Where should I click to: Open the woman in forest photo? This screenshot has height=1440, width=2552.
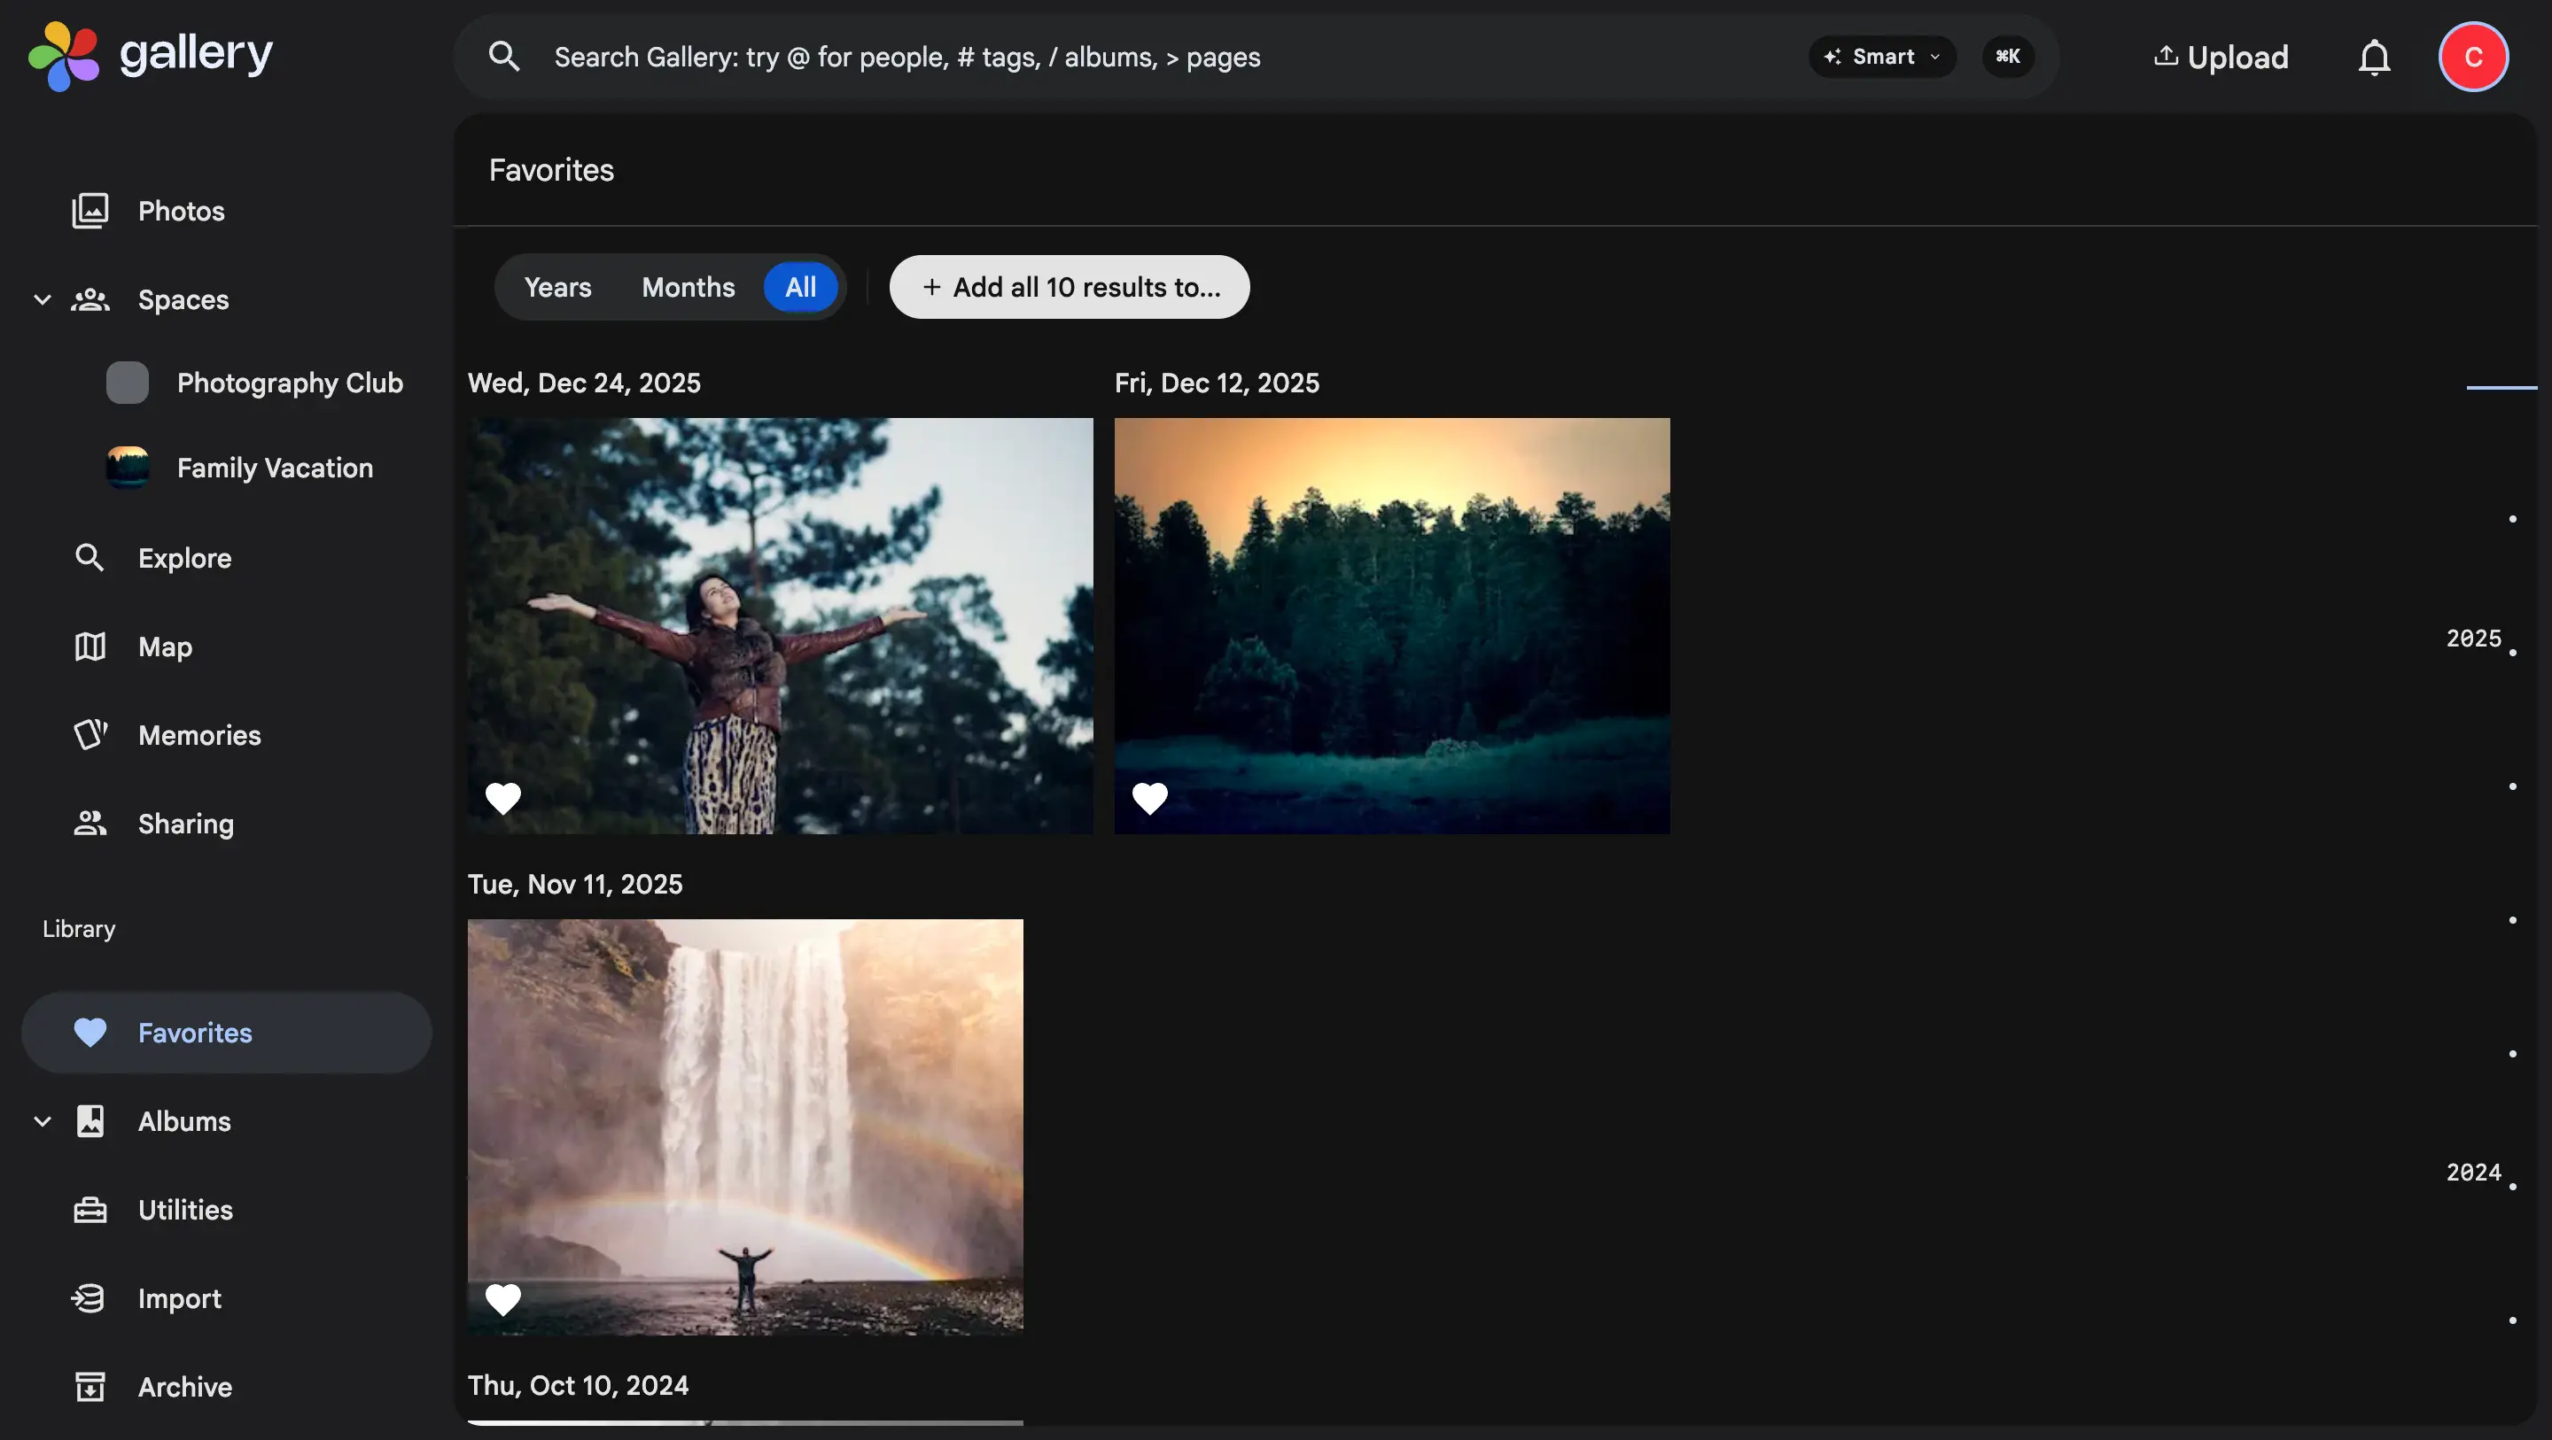(781, 625)
